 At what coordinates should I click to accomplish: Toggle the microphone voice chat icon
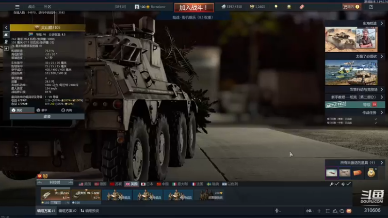tap(277, 211)
